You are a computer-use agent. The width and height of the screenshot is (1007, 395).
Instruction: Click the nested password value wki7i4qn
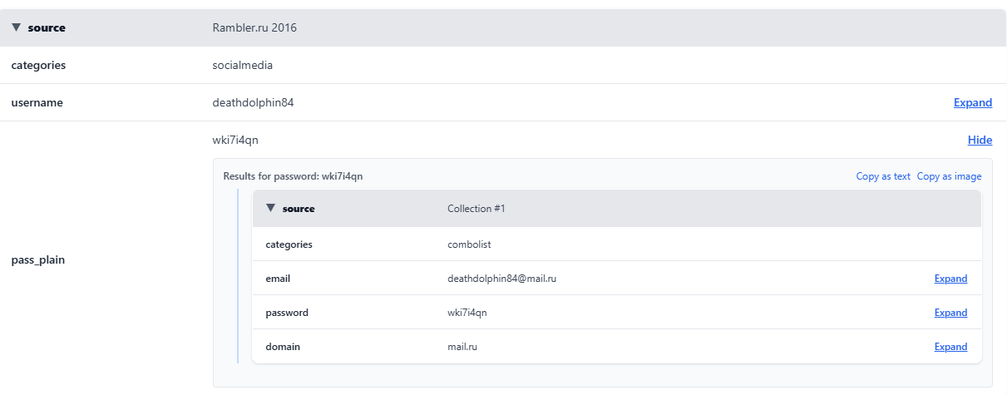click(467, 313)
